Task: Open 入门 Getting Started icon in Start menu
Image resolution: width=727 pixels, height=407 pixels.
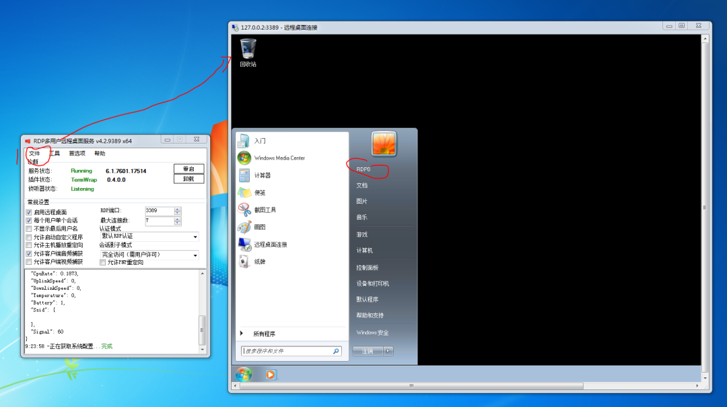Action: (x=244, y=141)
